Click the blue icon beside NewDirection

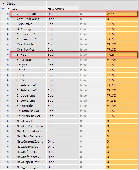[x=8, y=121]
